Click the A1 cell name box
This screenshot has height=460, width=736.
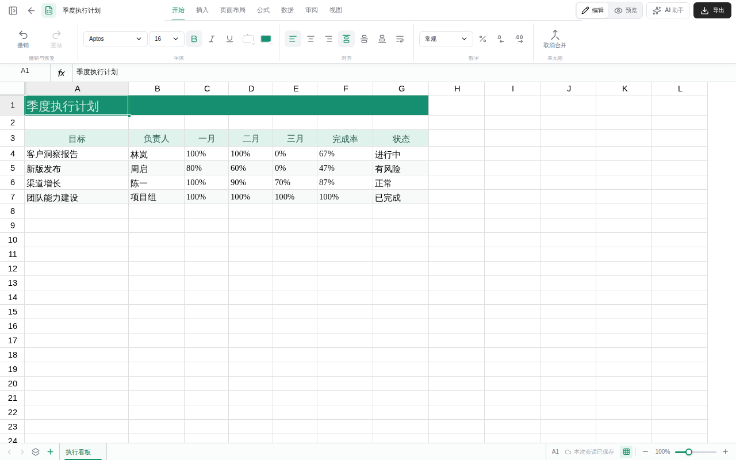coord(25,71)
